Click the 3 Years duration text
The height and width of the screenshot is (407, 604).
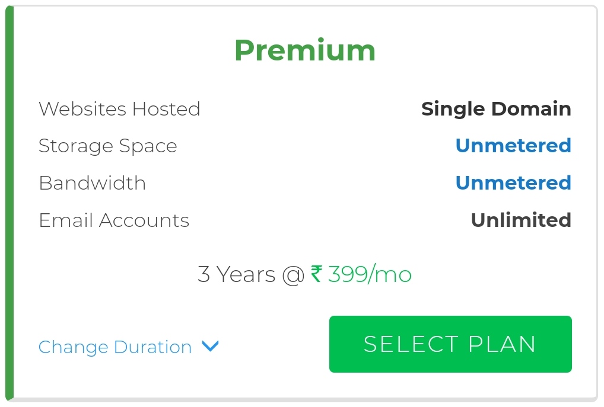(236, 274)
